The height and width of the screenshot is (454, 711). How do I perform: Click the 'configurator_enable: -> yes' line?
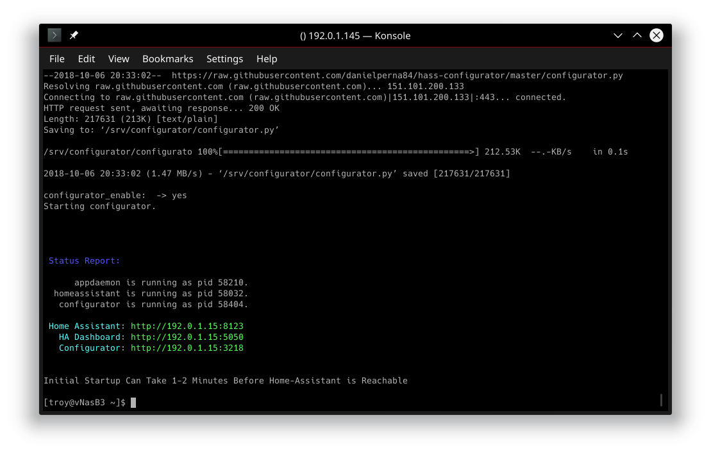coord(115,196)
